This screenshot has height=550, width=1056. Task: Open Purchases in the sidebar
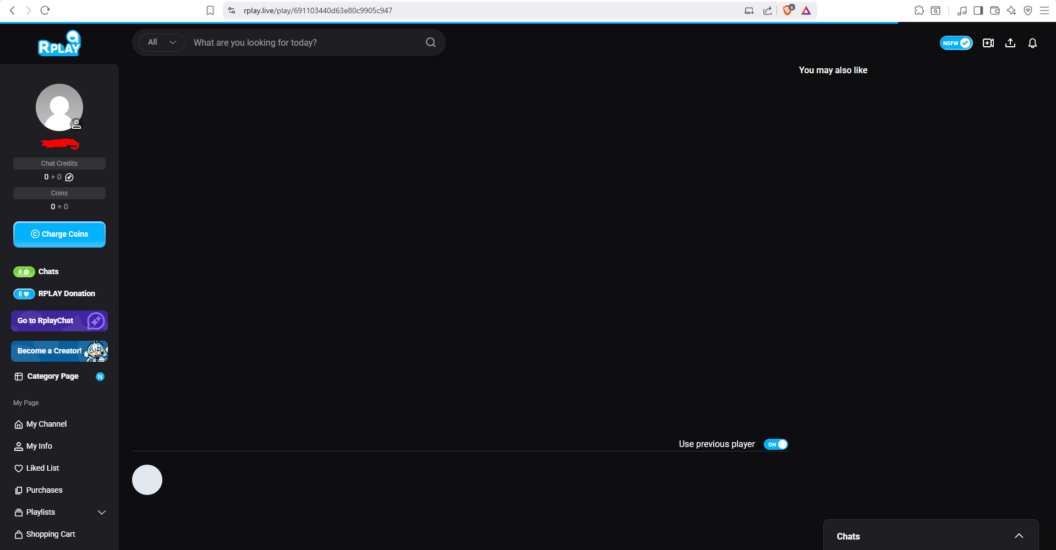(x=39, y=491)
